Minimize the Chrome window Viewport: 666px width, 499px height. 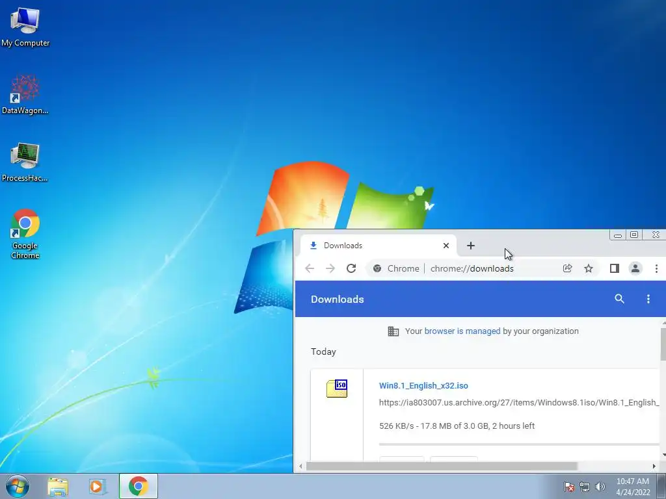(x=618, y=235)
